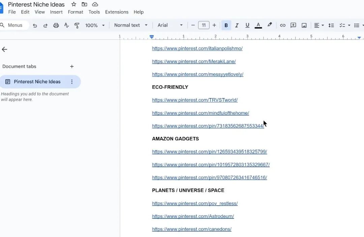
Task: Star the Pinterest Niche Ideas document
Action: pyautogui.click(x=73, y=4)
